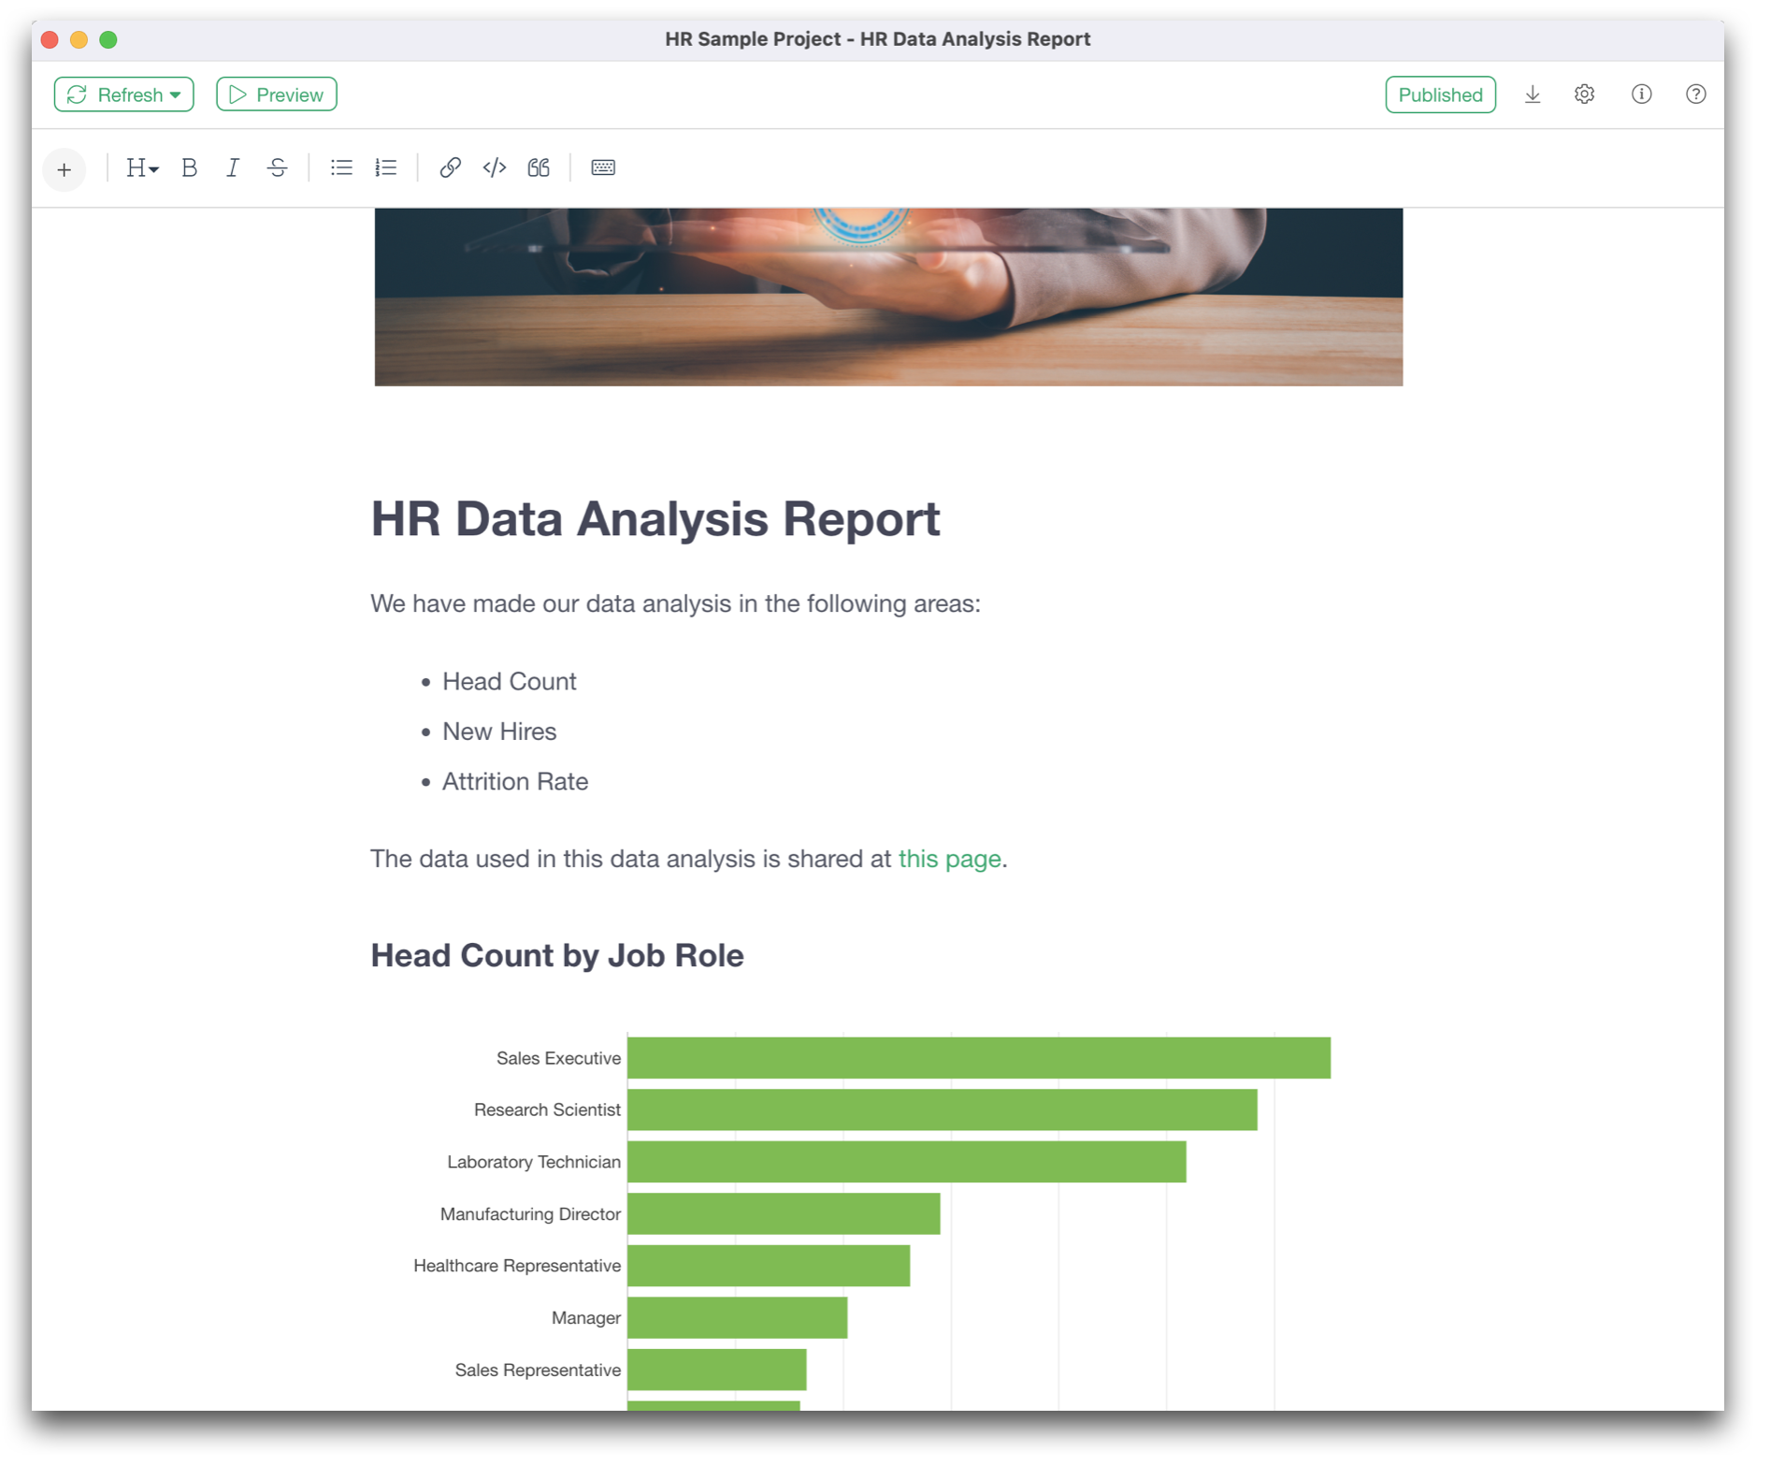Open the Heading style dropdown
This screenshot has height=1465, width=1771.
[x=142, y=168]
